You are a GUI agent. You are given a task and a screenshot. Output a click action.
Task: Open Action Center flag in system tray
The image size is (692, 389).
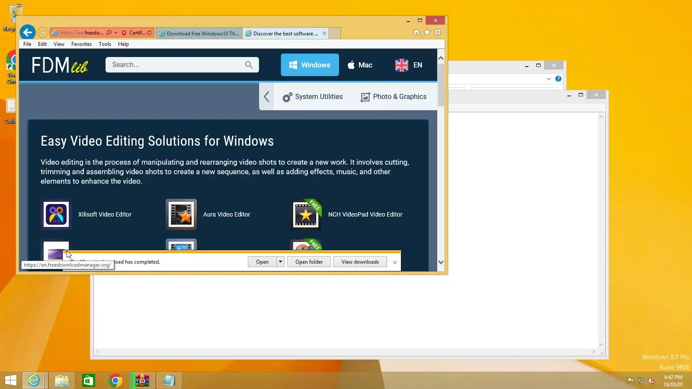point(631,381)
